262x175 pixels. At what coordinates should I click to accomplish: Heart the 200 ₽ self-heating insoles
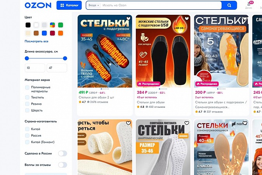[x=245, y=19]
